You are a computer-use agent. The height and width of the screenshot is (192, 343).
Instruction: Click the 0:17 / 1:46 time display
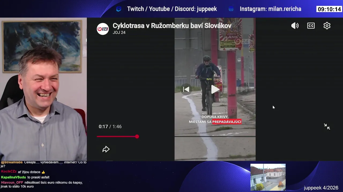tap(110, 126)
